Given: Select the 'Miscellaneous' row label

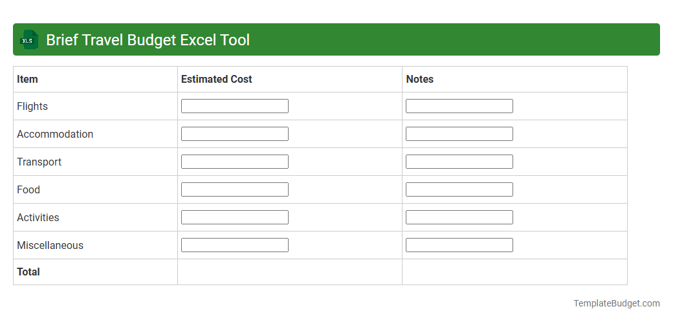Looking at the screenshot, I should point(50,246).
